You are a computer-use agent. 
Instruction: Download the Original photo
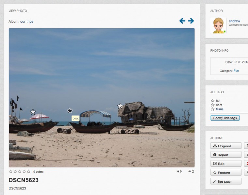coord(226,146)
